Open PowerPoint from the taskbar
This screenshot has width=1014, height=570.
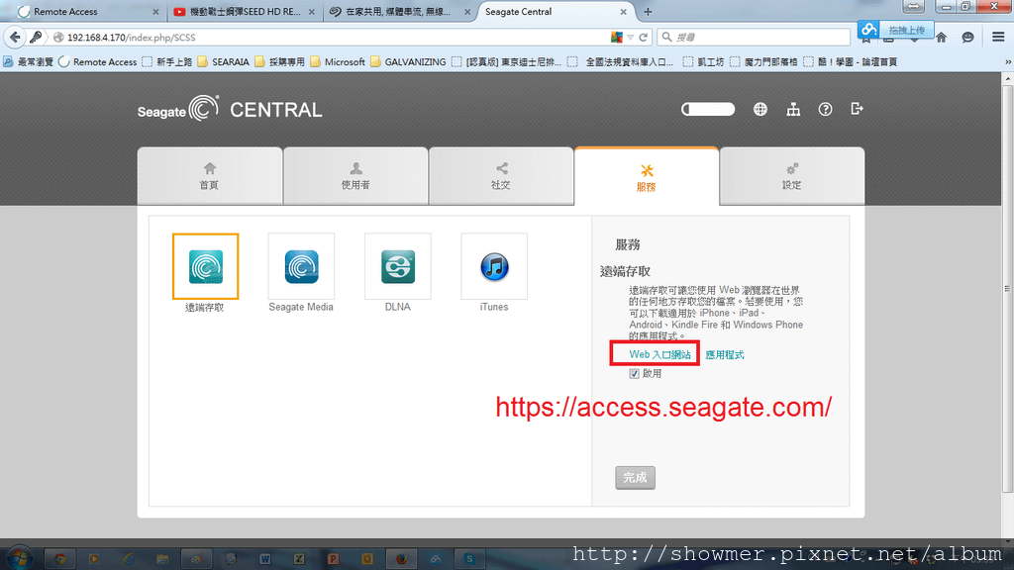coord(333,559)
